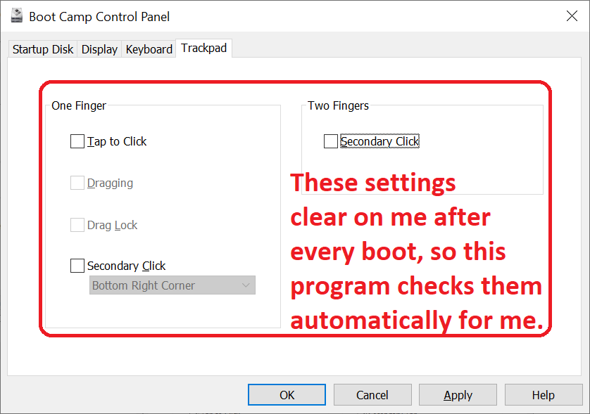This screenshot has height=414, width=590.
Task: Click the Cancel button
Action: tap(372, 395)
